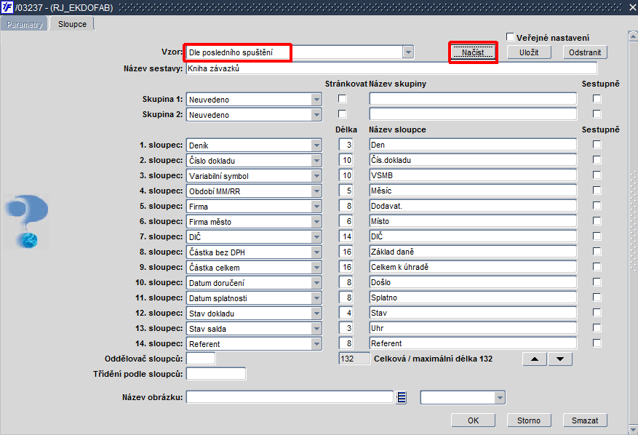Expand the 3. sloupec Variabilní symbol dropdown

click(x=316, y=176)
